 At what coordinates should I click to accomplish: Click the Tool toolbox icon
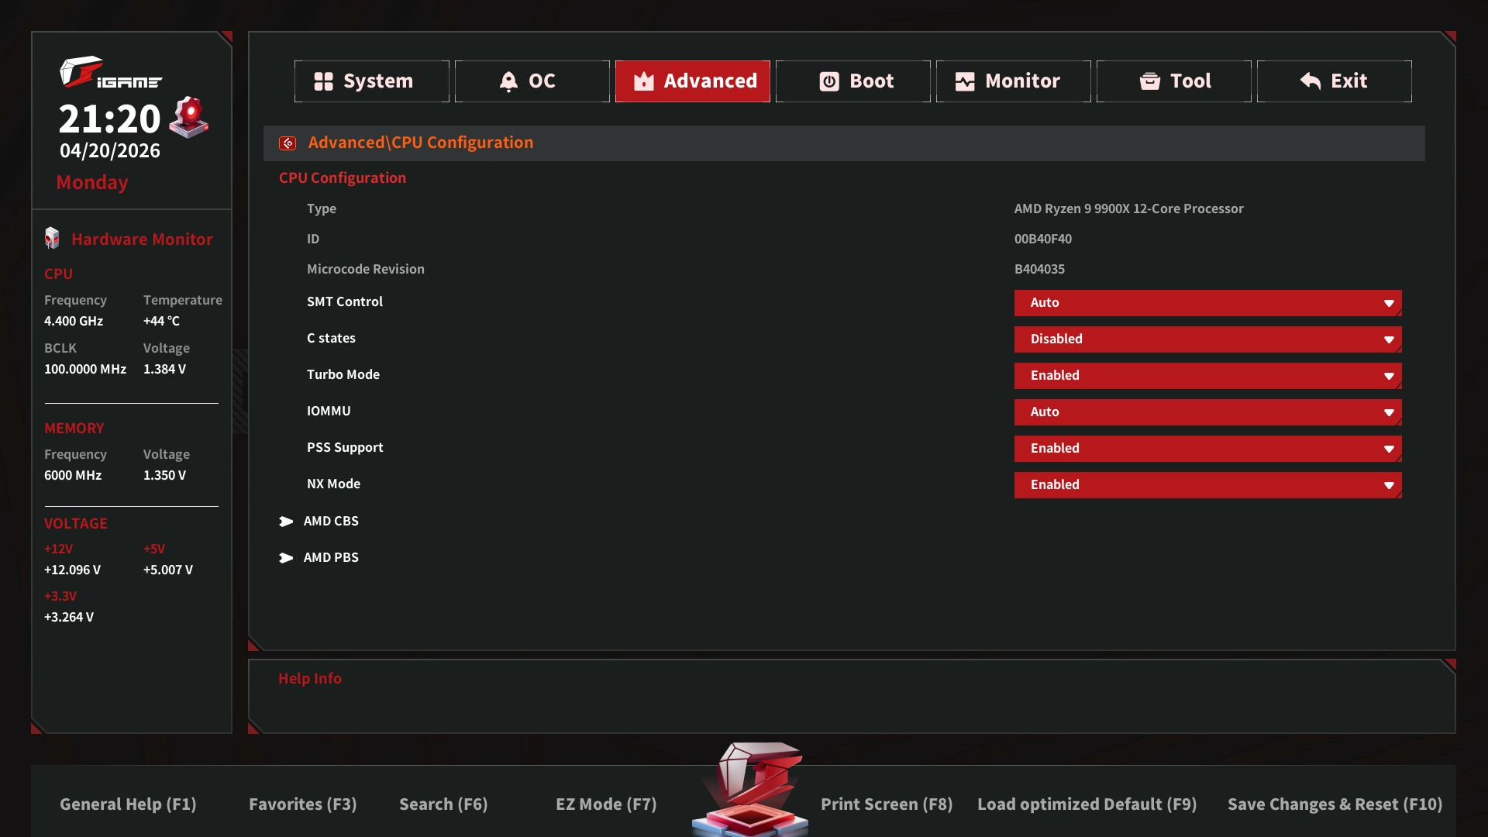tap(1150, 81)
